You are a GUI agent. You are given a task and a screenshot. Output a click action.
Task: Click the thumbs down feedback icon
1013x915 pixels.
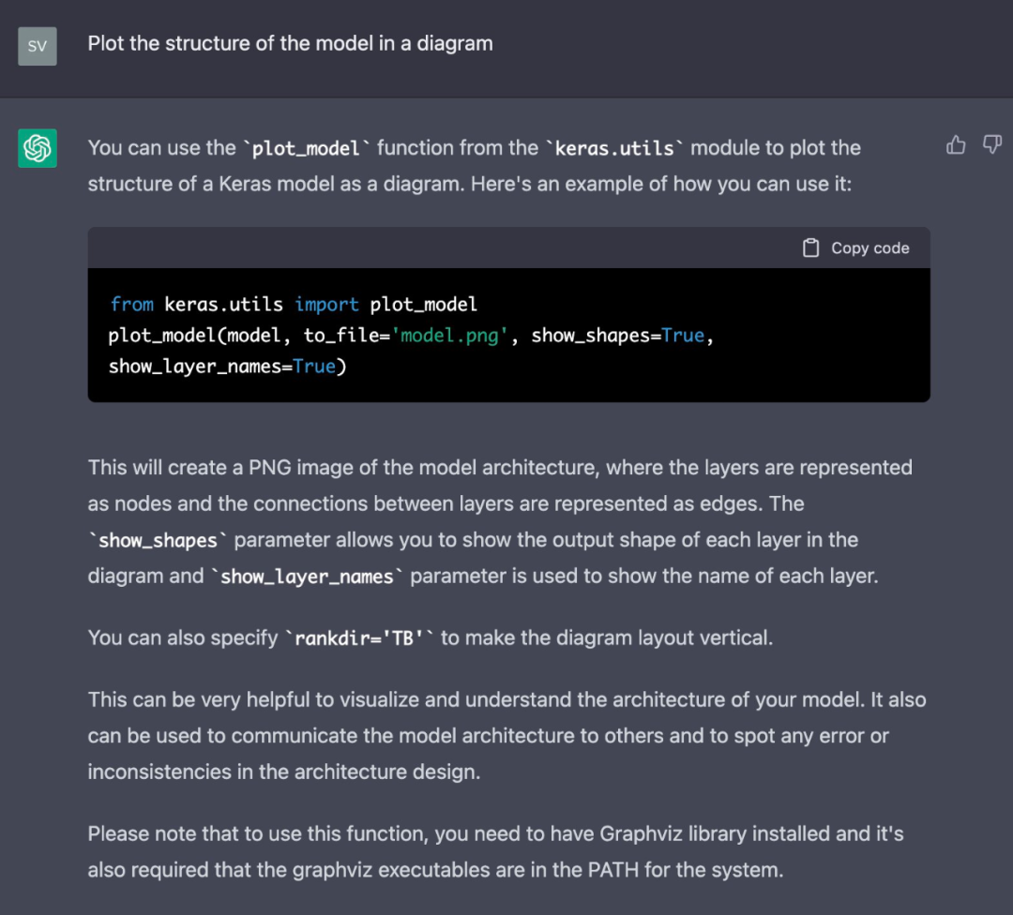click(x=991, y=144)
